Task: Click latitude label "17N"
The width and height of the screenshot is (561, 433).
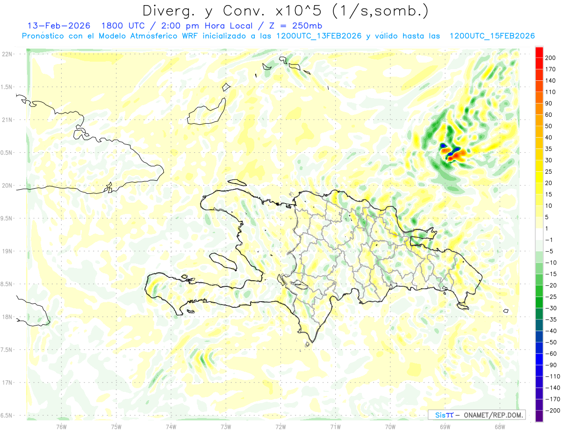Action: coord(7,383)
